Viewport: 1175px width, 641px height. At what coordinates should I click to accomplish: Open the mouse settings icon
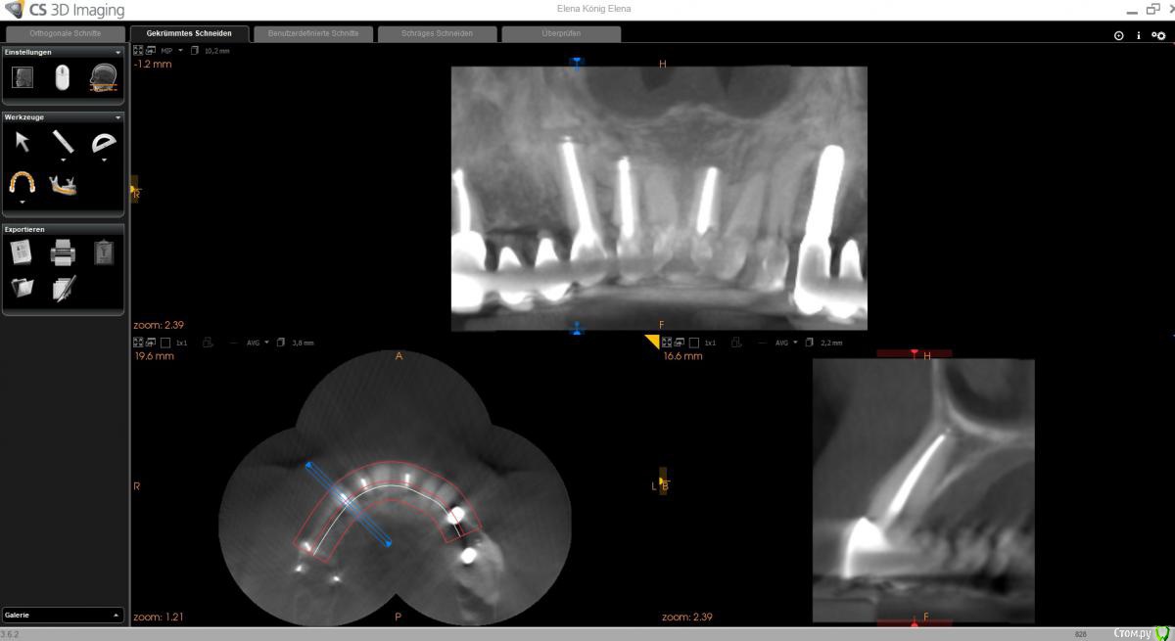63,77
